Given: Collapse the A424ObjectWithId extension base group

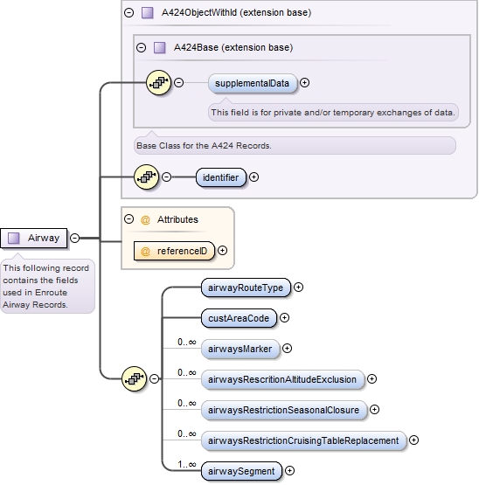Looking at the screenshot, I should point(128,13).
